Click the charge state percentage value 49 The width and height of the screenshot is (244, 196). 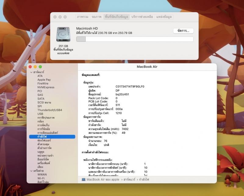point(124,133)
